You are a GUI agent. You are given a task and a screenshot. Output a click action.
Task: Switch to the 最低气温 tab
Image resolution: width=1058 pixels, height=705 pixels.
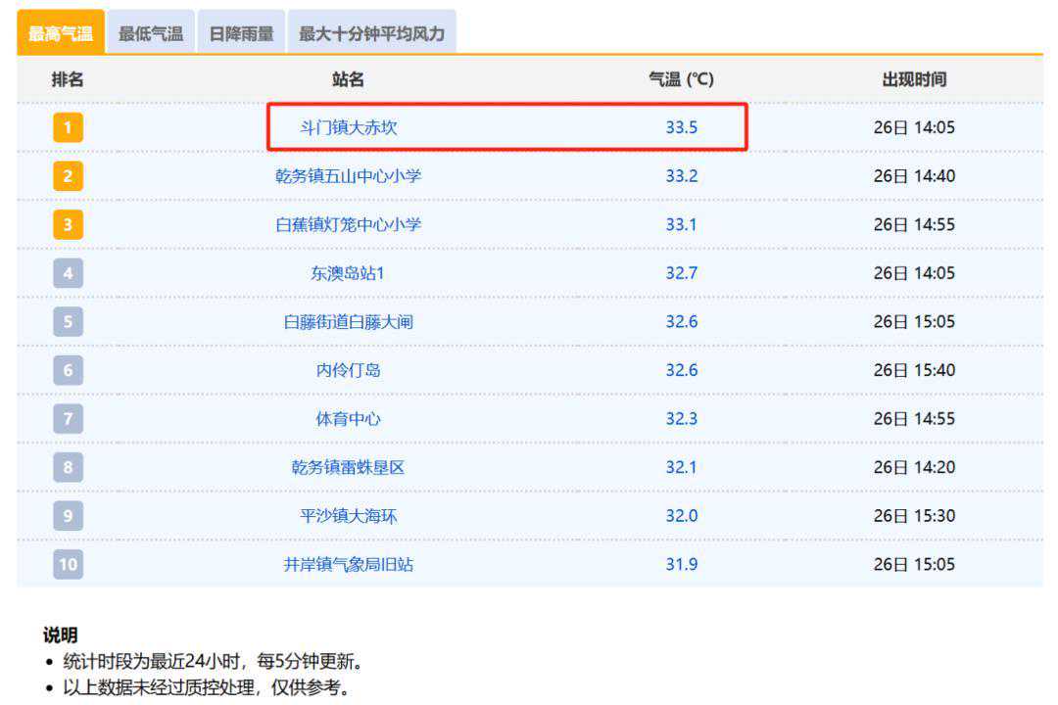pyautogui.click(x=151, y=33)
